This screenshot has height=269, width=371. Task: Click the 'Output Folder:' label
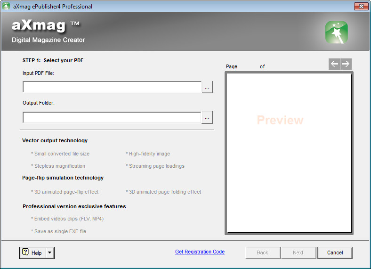coord(39,103)
